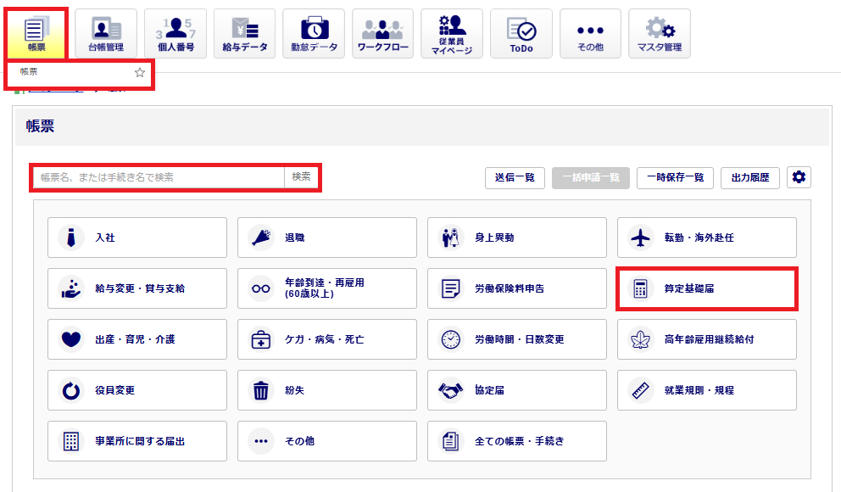This screenshot has width=841, height=492.
Task: Open マスタ管理 master settings
Action: [x=659, y=34]
